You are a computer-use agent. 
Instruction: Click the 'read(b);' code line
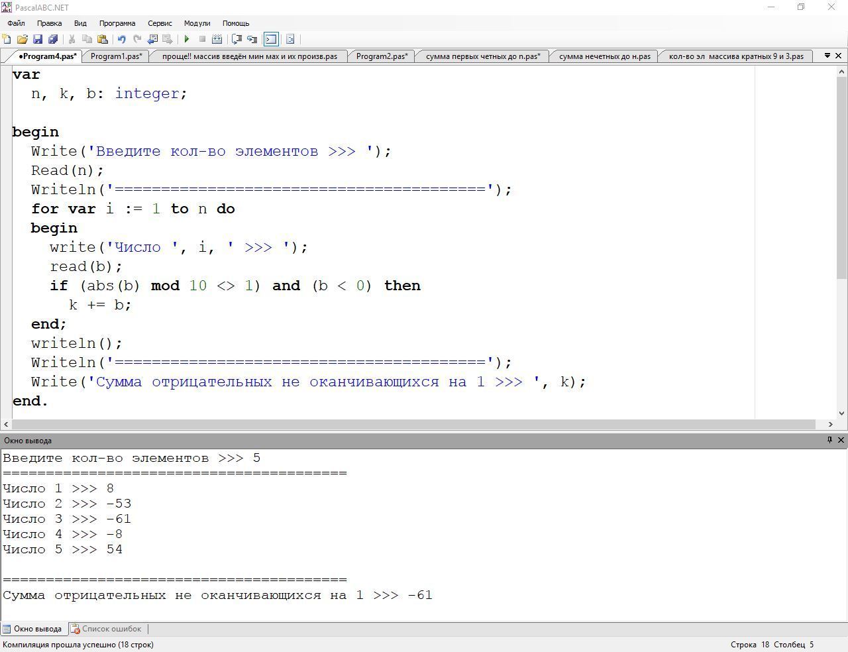[x=86, y=266]
